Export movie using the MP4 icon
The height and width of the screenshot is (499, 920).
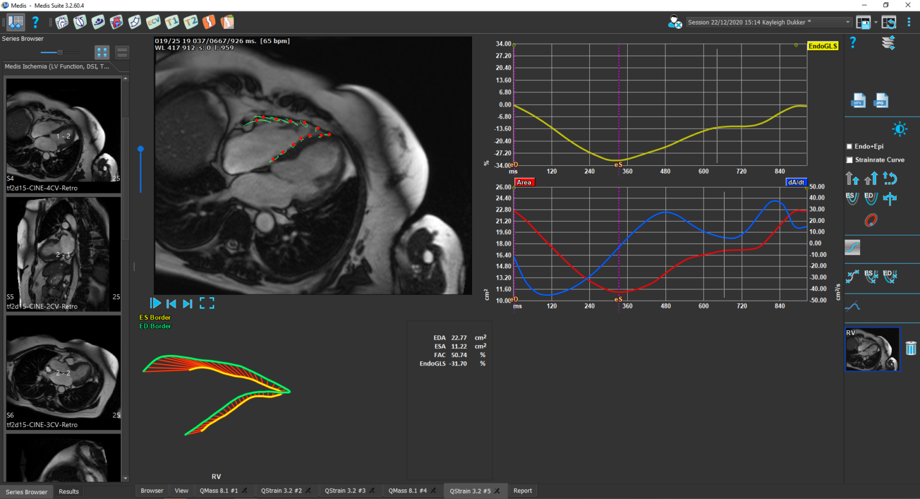(x=858, y=101)
